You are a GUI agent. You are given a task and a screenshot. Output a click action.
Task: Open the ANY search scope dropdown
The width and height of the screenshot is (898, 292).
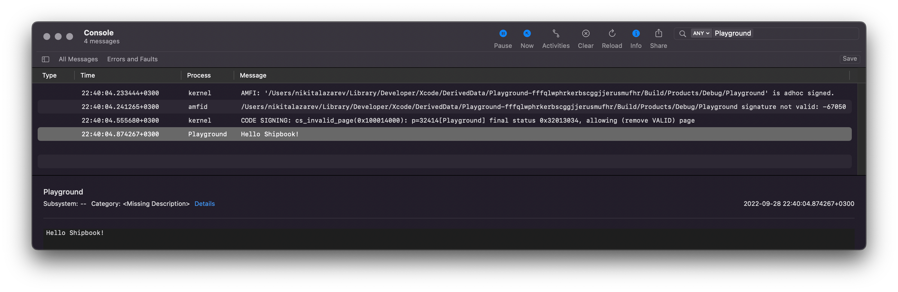(701, 33)
